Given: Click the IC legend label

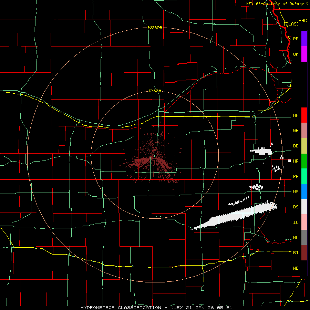Looking at the screenshot, I should point(296,223).
